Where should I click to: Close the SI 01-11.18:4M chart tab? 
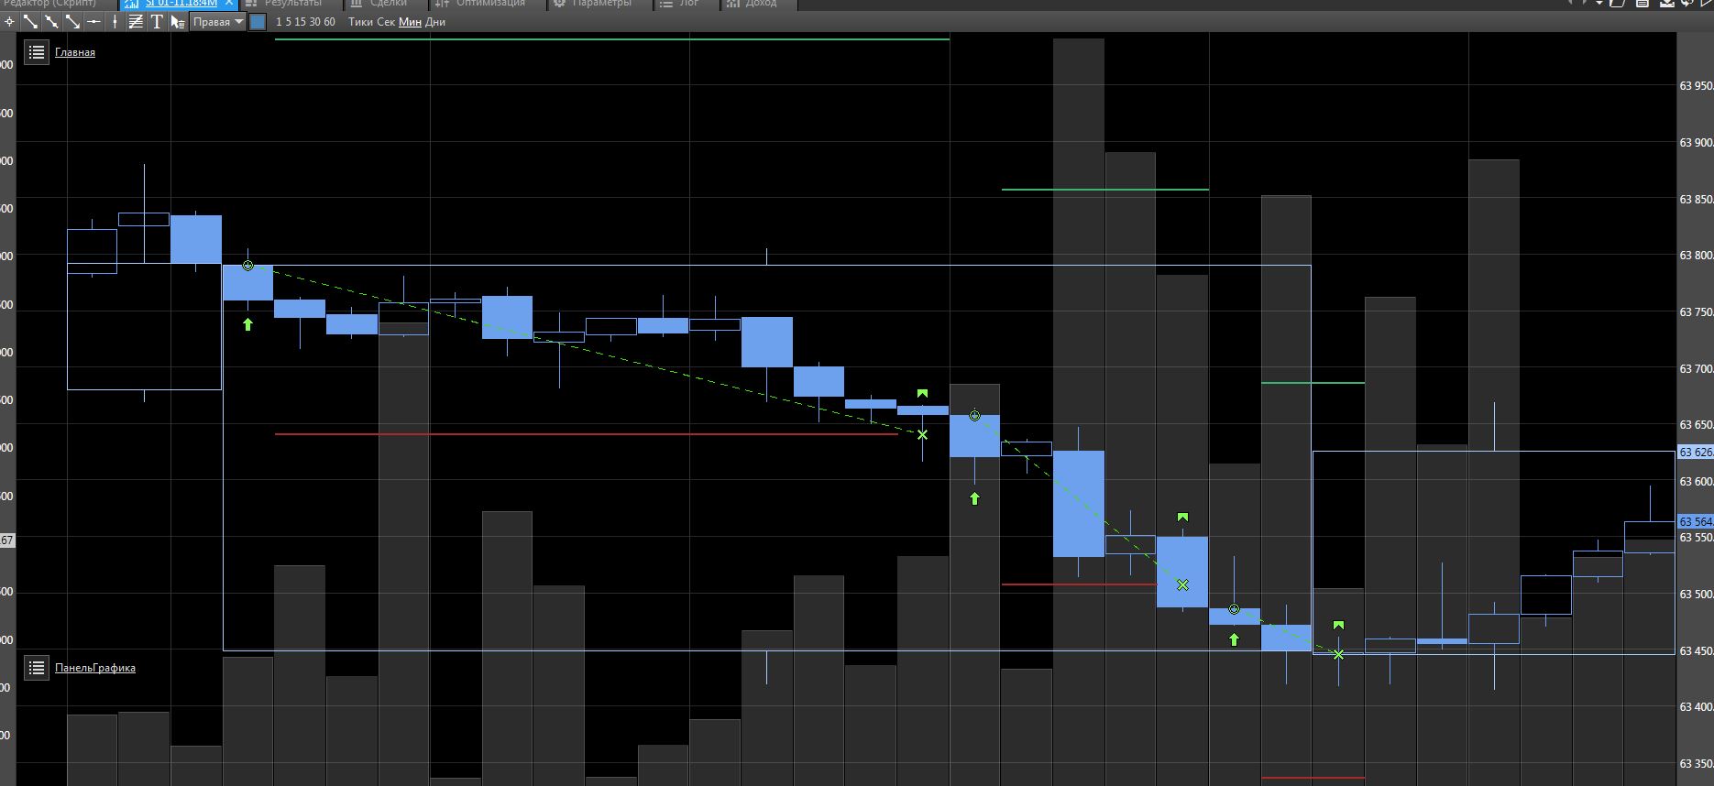[229, 4]
